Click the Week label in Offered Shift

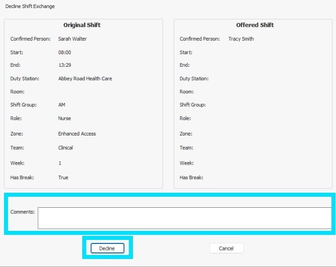[x=186, y=163]
